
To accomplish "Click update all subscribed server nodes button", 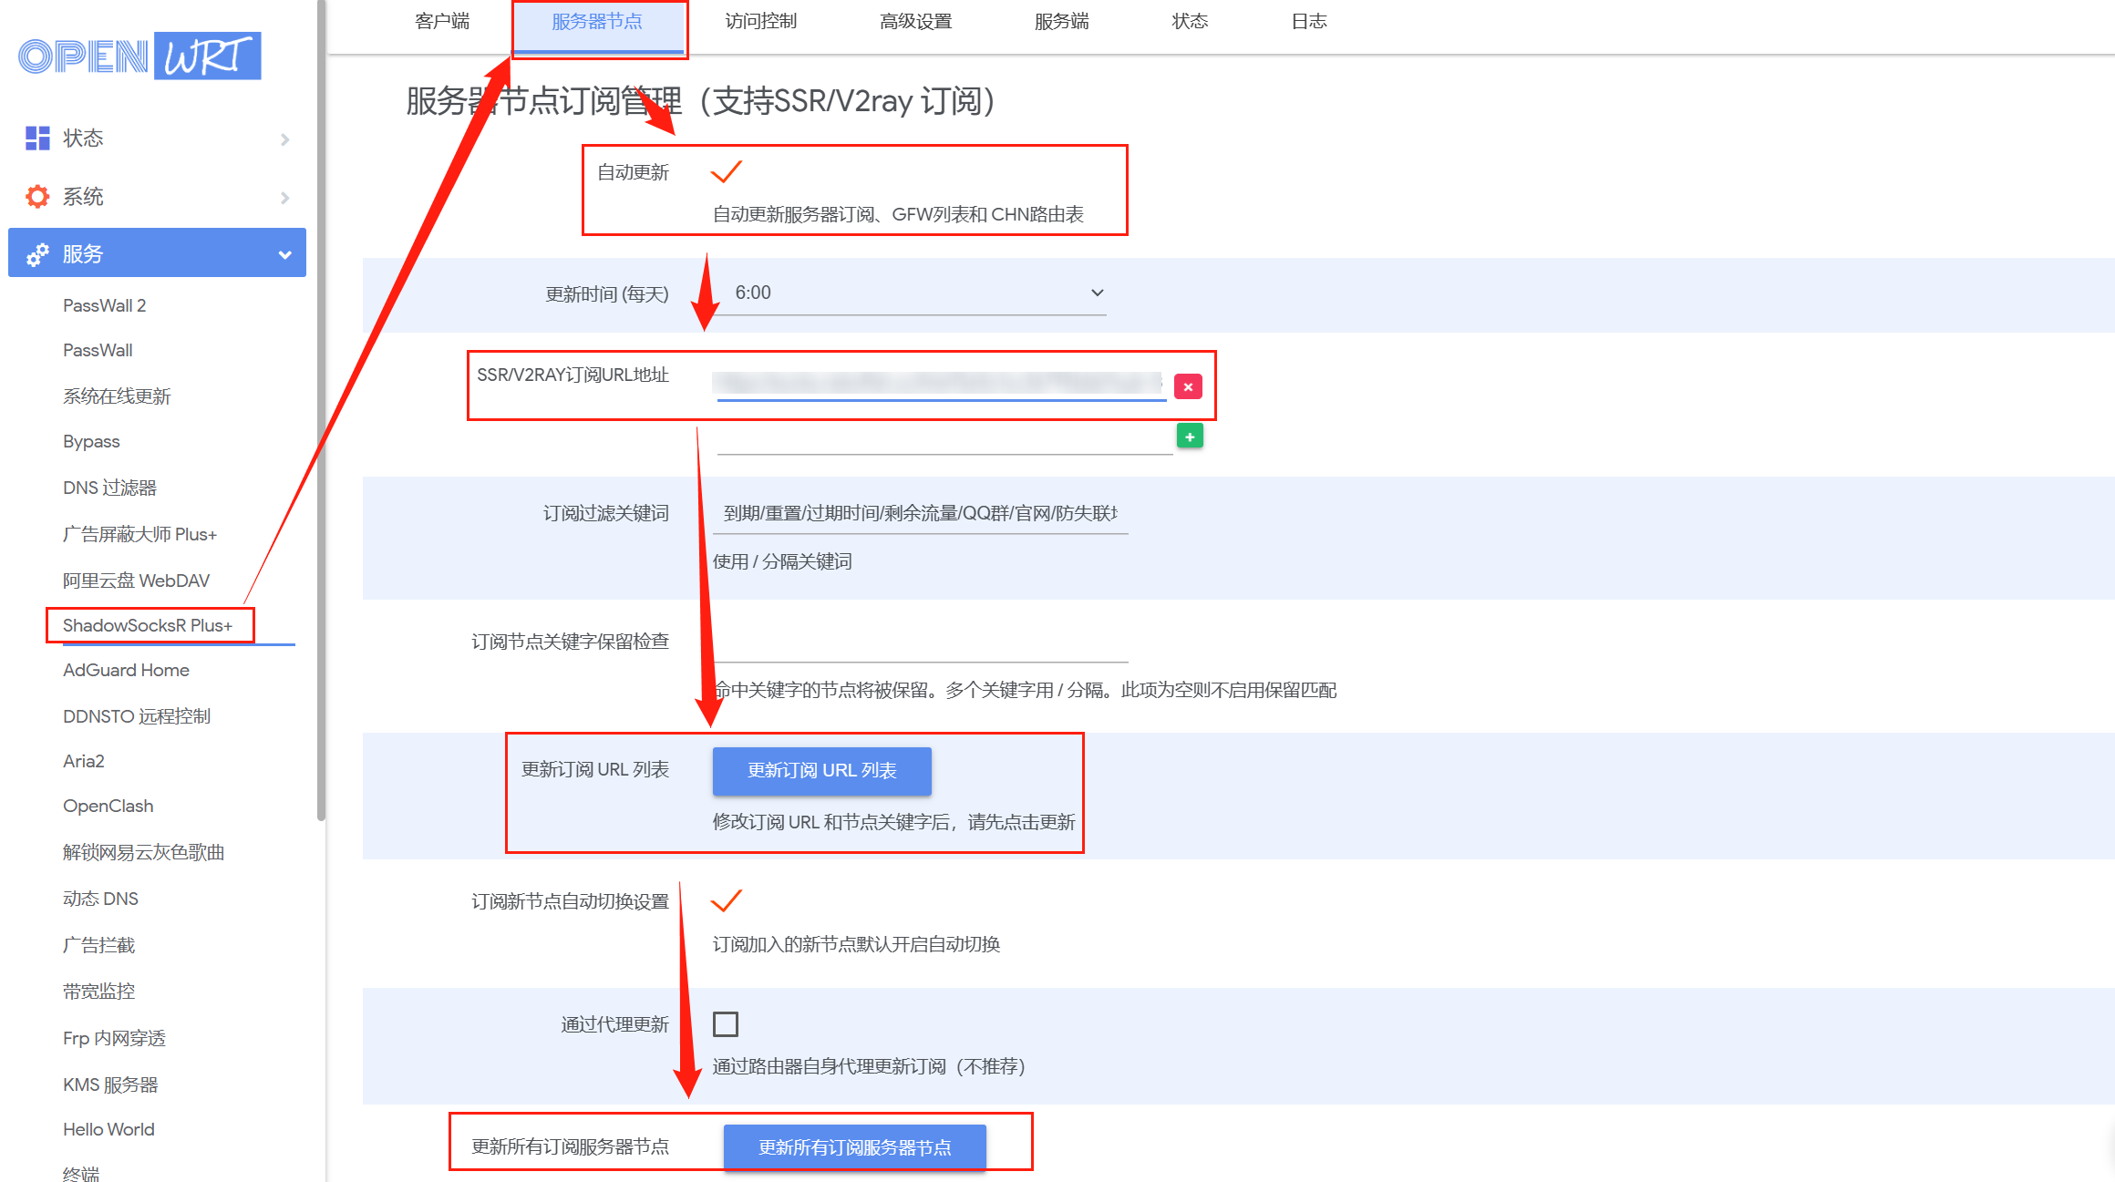I will click(854, 1146).
